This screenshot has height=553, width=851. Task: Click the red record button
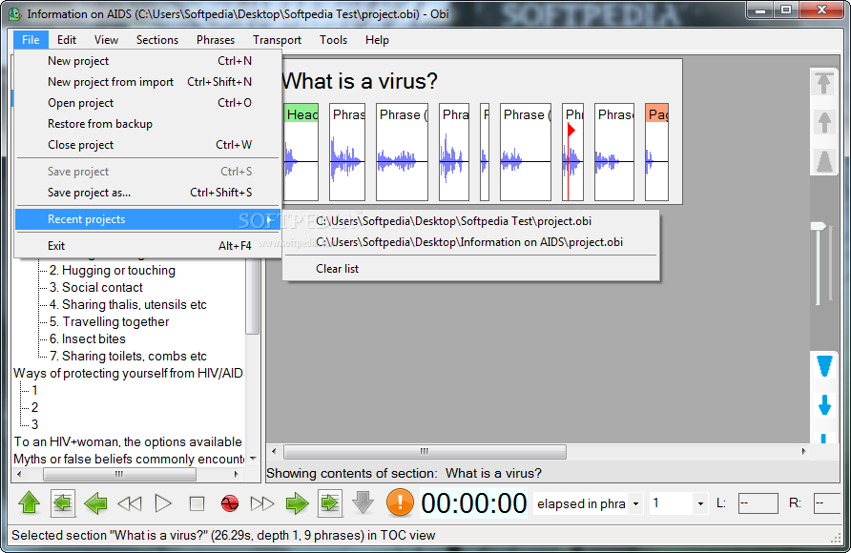[230, 503]
